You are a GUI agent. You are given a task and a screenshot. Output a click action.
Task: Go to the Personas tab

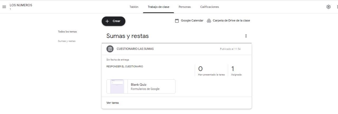click(x=185, y=7)
